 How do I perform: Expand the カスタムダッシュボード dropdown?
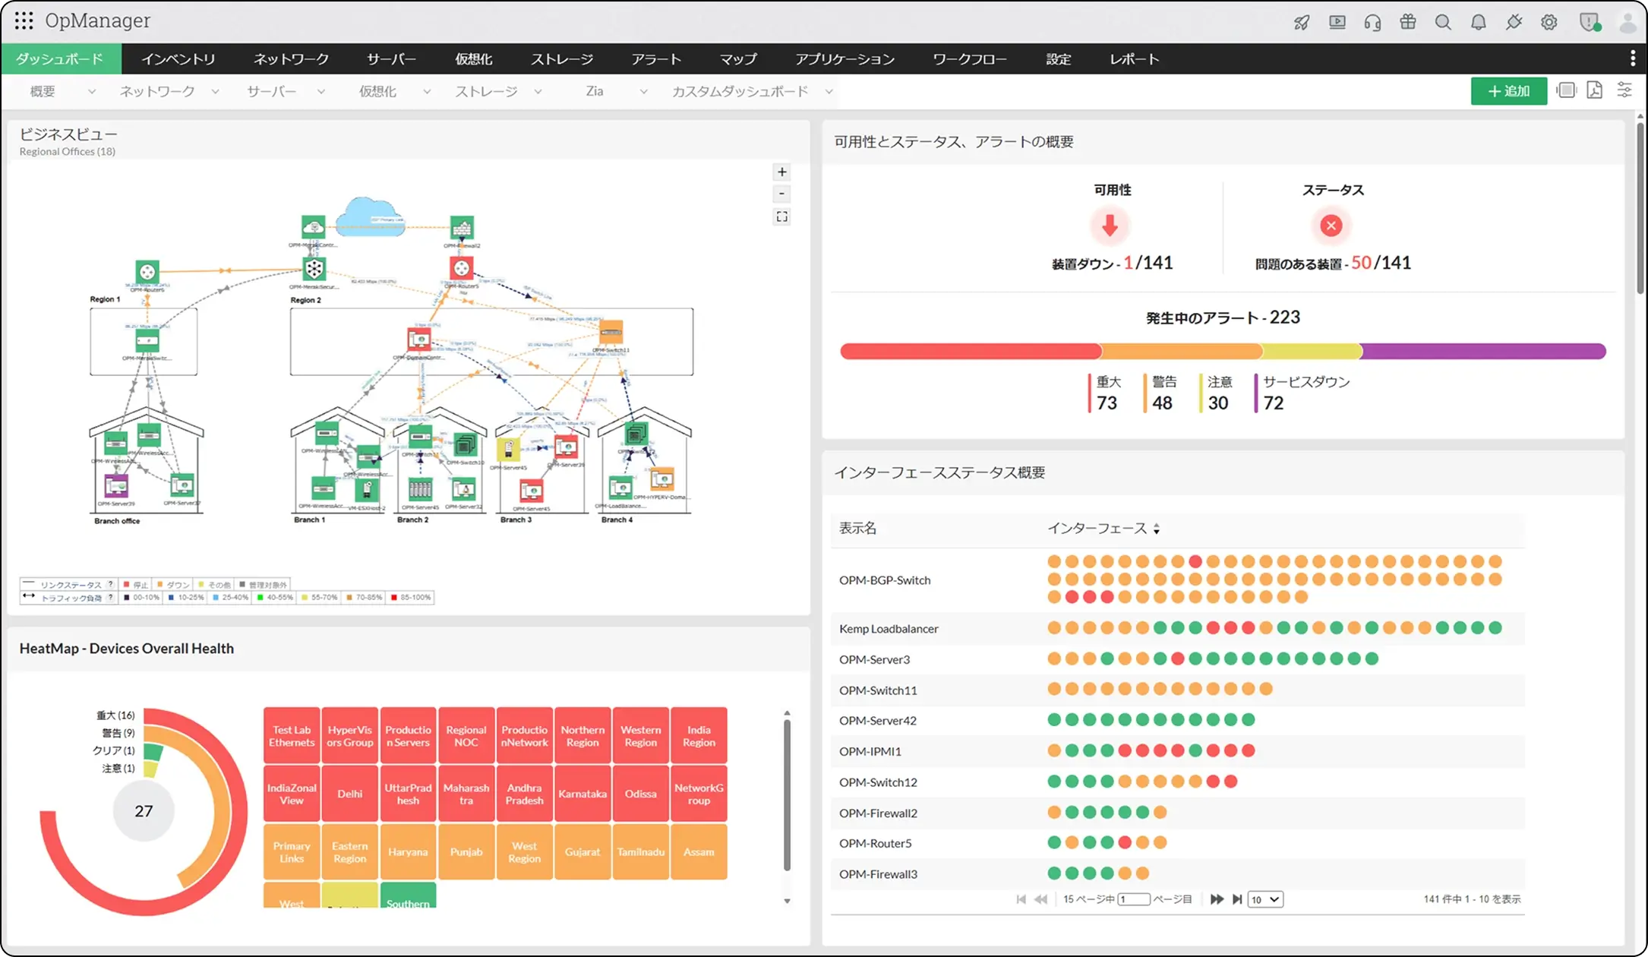pos(829,92)
